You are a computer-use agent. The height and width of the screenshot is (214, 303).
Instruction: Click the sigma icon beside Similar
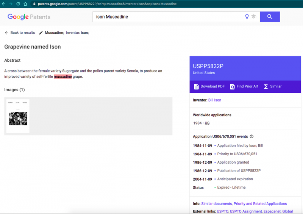coord(266,87)
